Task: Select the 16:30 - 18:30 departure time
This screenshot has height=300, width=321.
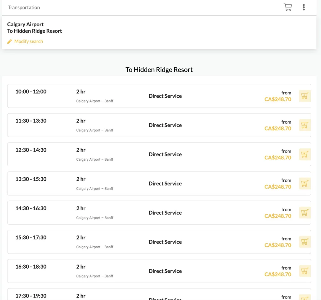Action: coord(31,267)
